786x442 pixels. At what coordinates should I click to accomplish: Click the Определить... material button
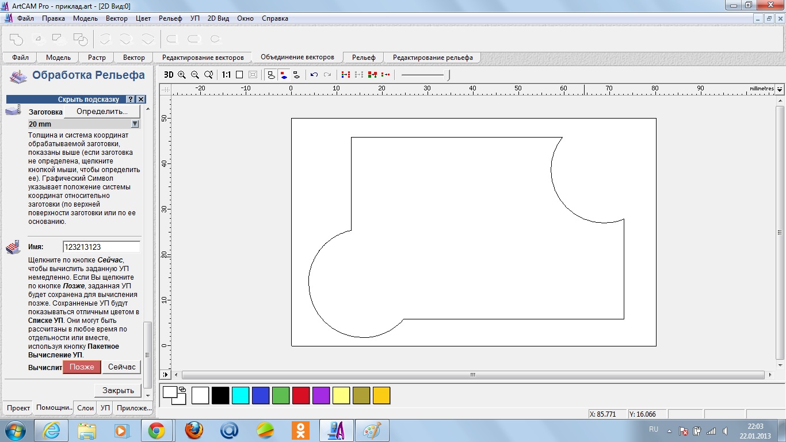[102, 111]
